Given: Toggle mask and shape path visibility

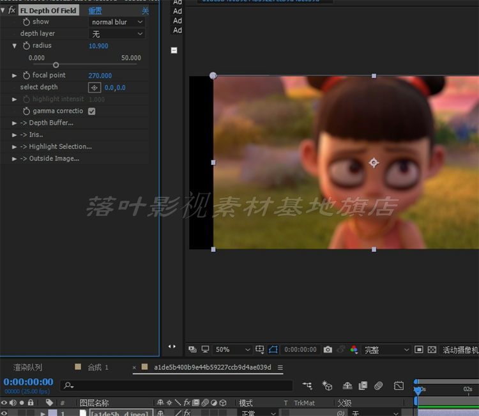Looking at the screenshot, I should point(273,350).
